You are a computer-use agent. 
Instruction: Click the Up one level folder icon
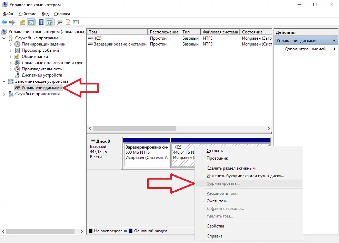tap(23, 22)
